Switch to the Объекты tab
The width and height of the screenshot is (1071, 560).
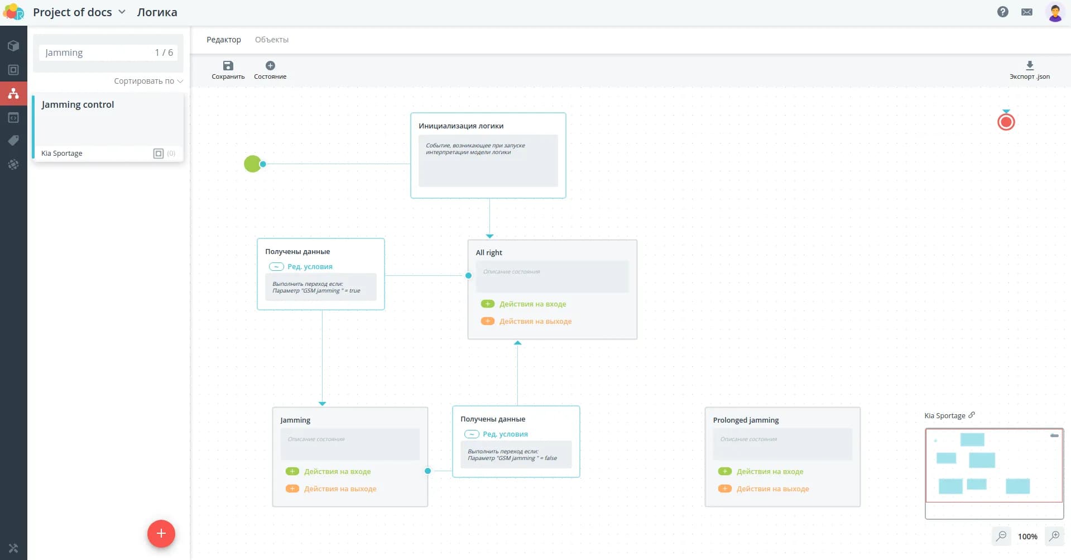point(271,40)
